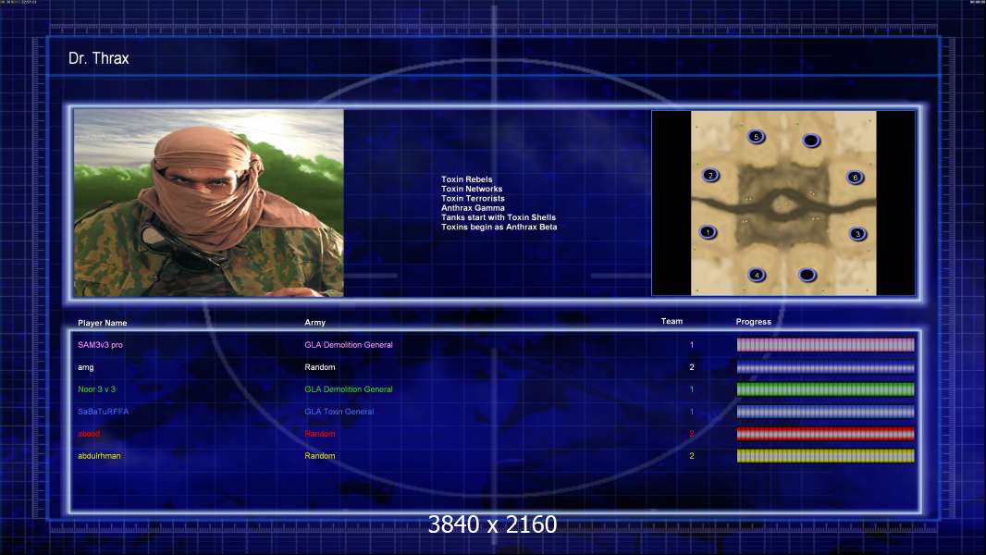Image resolution: width=986 pixels, height=555 pixels.
Task: Click SAM3v3 pro's 'GLA Demolition General' army
Action: tap(349, 345)
